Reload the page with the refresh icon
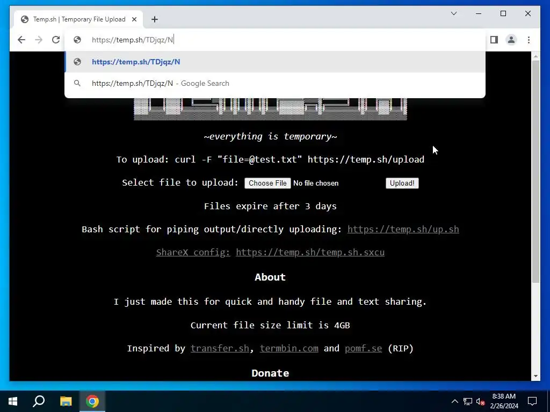Viewport: 550px width, 412px height. click(56, 40)
